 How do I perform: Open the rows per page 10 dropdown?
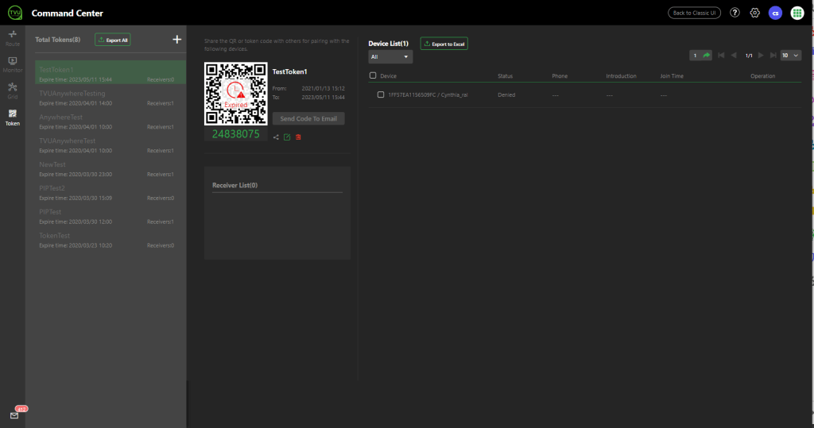[x=791, y=56]
